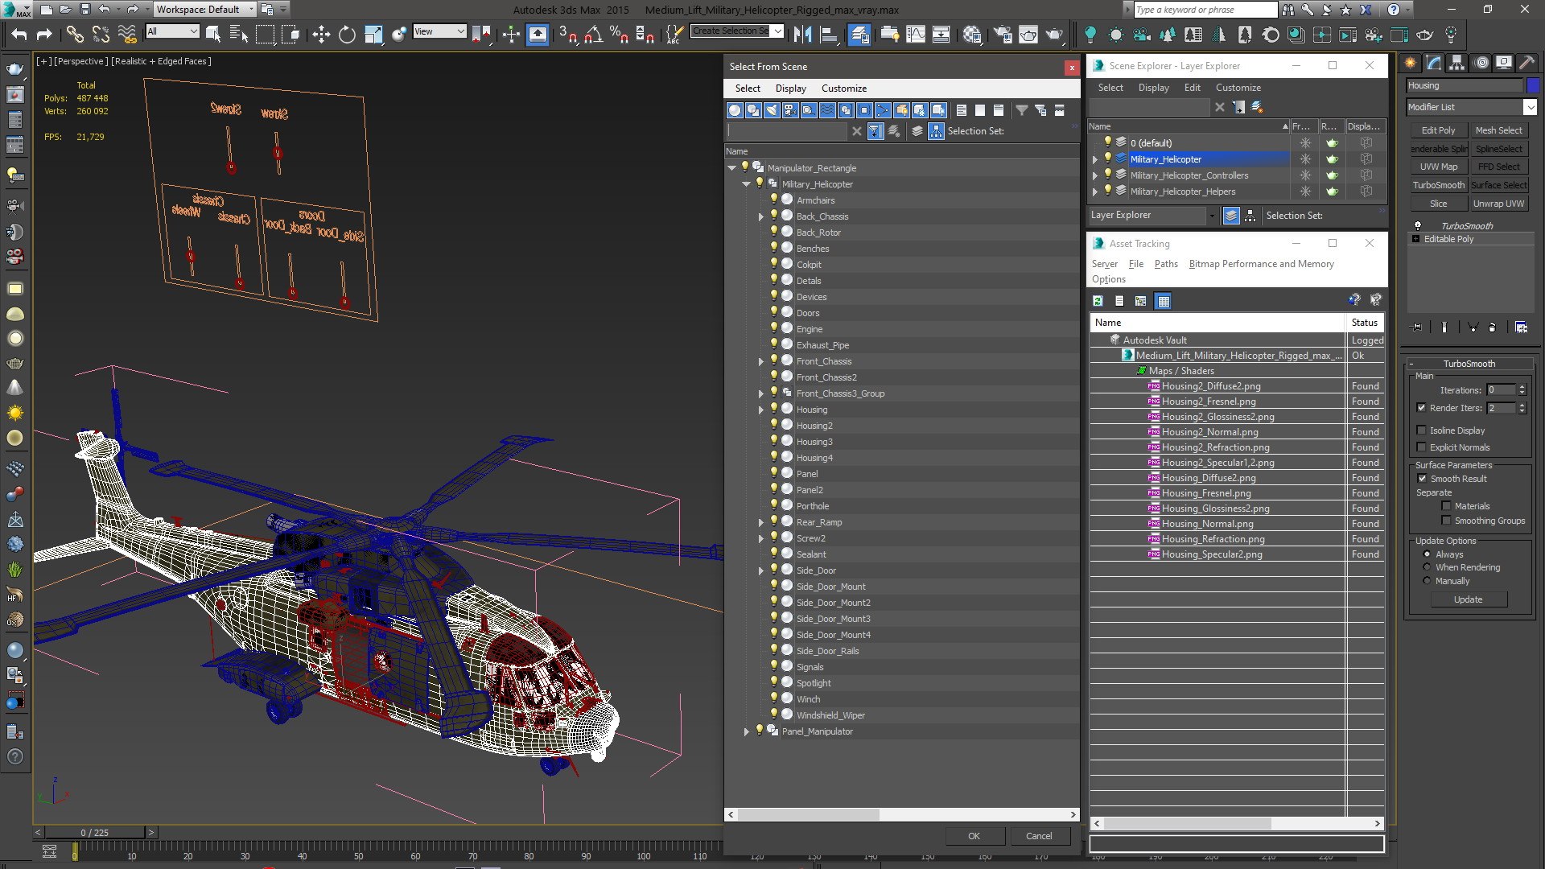Click the Rendered Frame Window icon
The height and width of the screenshot is (869, 1545).
(1028, 34)
